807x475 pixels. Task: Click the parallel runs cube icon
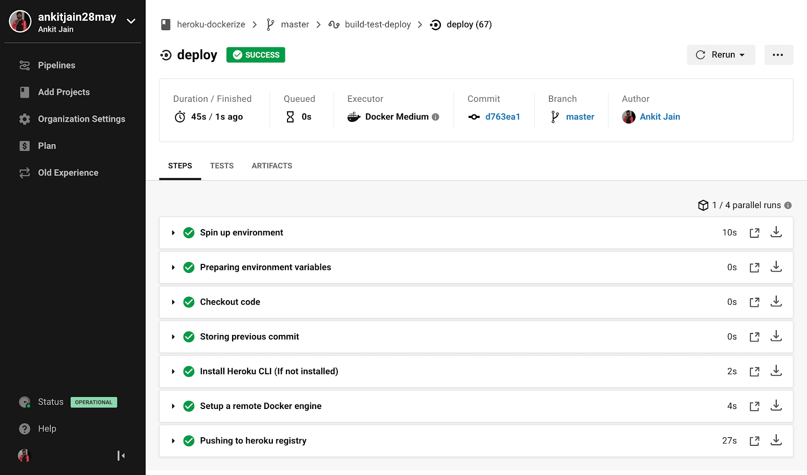(x=703, y=206)
